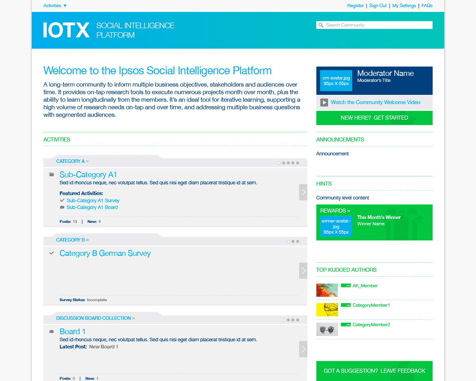The height and width of the screenshot is (381, 476).
Task: Click the Winner Name text
Action: pyautogui.click(x=371, y=224)
